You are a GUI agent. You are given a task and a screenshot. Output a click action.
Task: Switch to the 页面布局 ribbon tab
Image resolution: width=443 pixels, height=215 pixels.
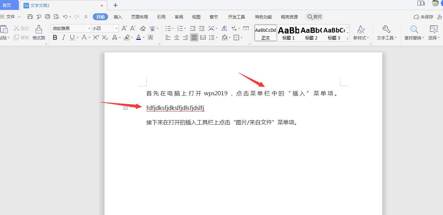pos(140,17)
